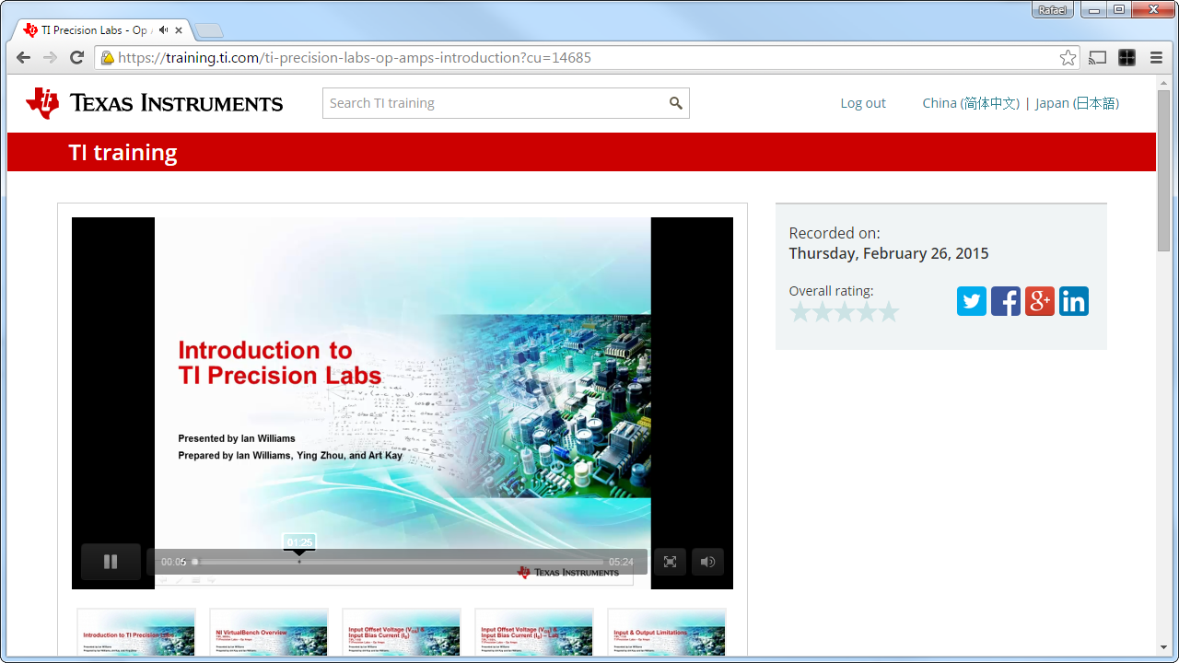Open Input Offset Voltage & Input Bias Current – Lab thumbnail
The image size is (1179, 663).
[534, 633]
